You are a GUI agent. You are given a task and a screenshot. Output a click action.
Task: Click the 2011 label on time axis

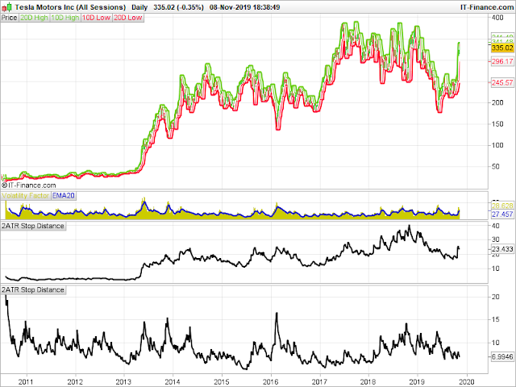(x=26, y=381)
